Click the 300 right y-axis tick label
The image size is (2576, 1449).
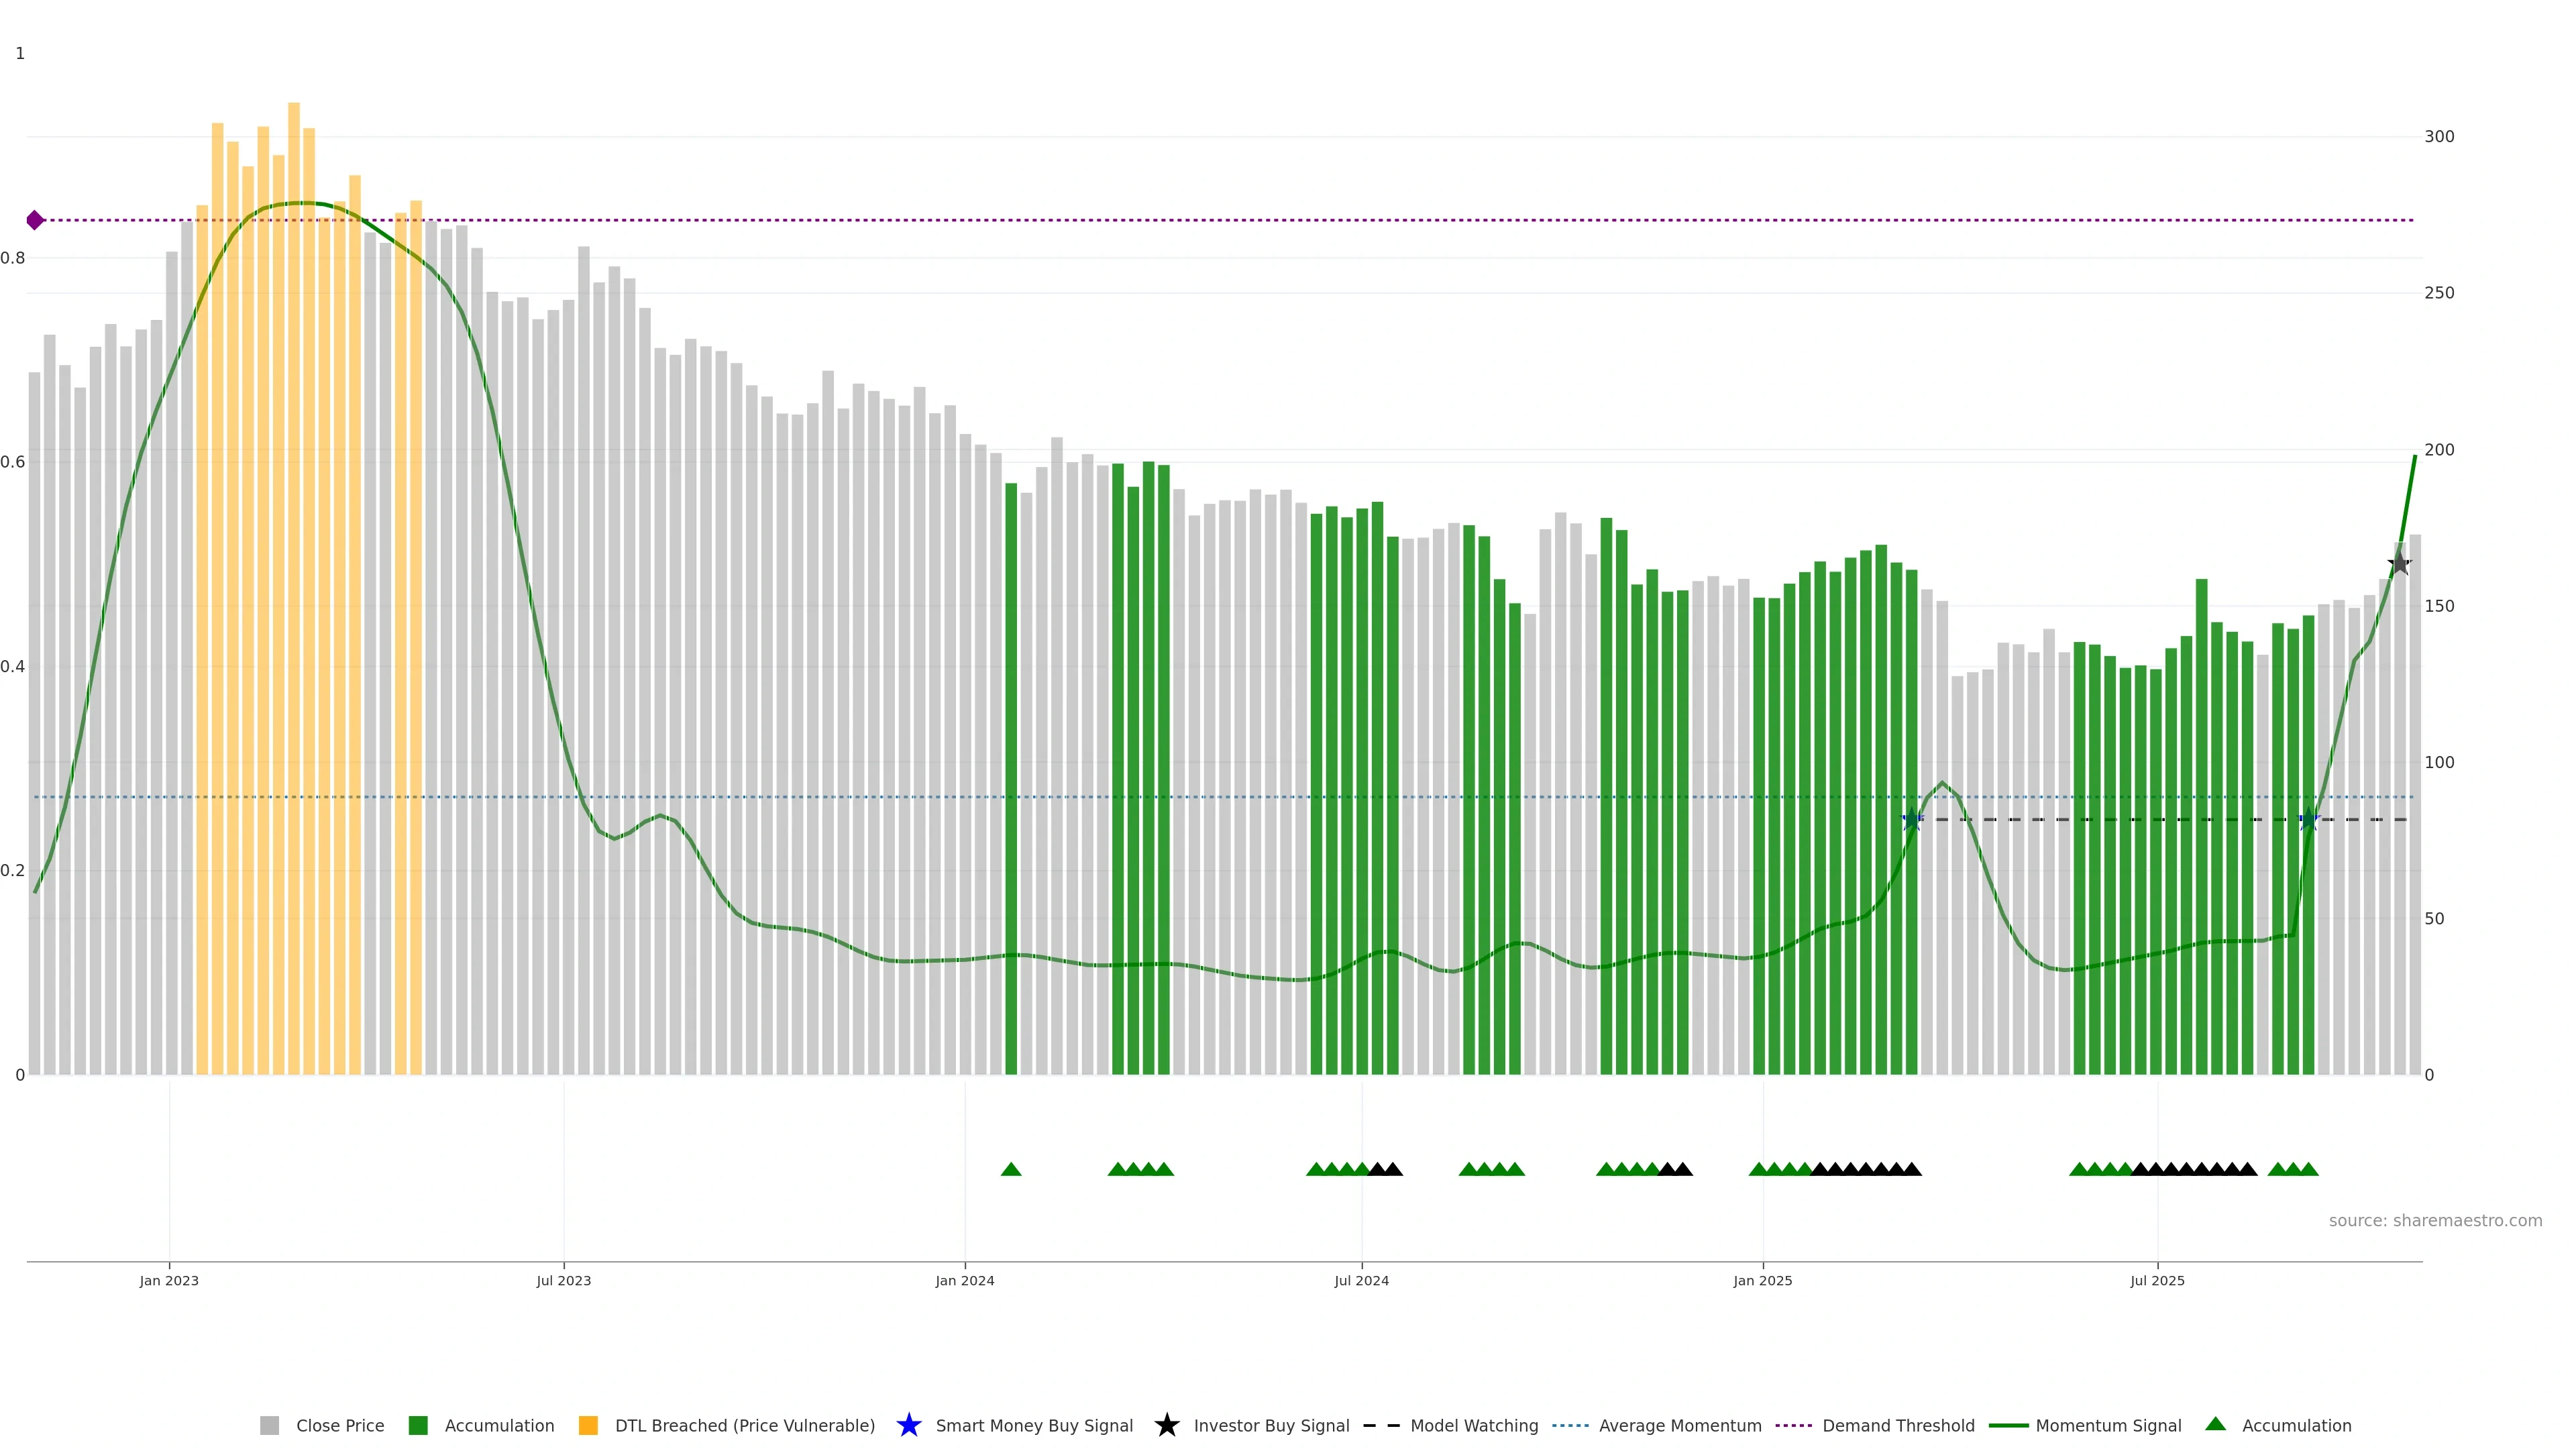pos(2439,137)
